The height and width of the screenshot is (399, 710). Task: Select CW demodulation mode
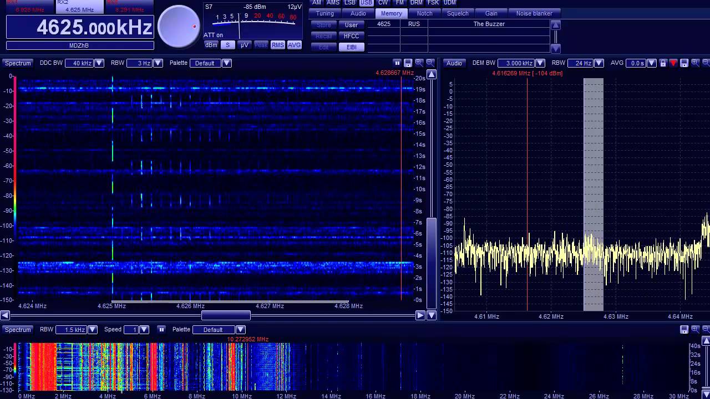(x=383, y=2)
